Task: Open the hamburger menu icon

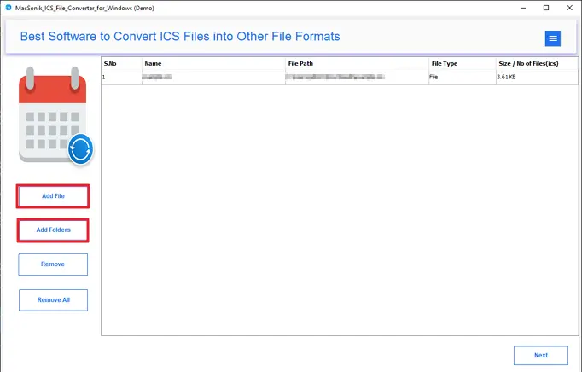Action: click(x=553, y=38)
